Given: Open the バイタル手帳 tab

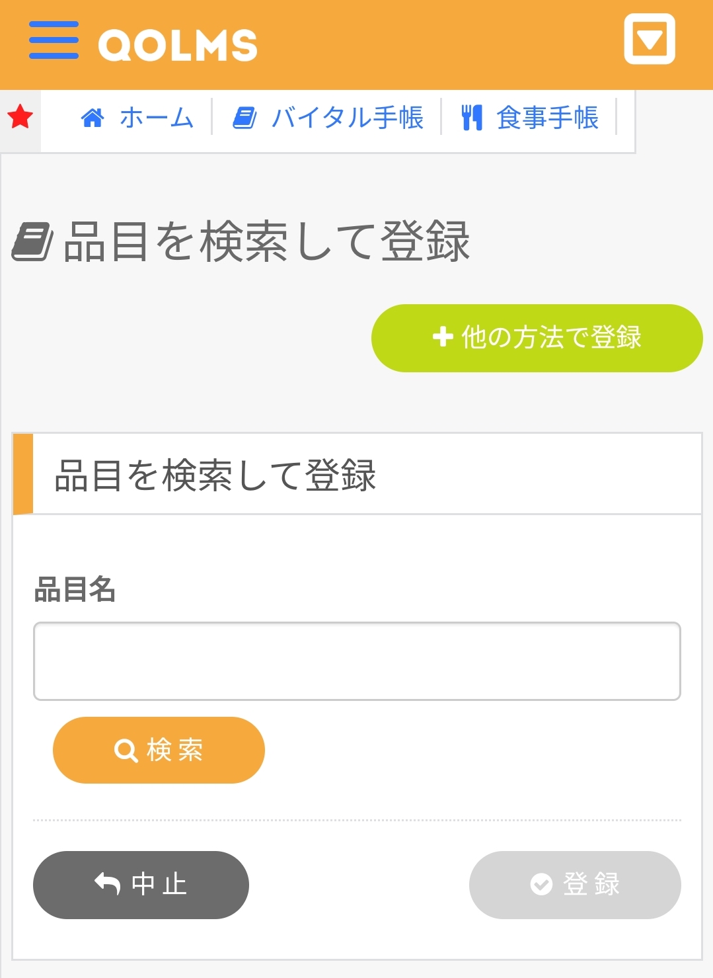Looking at the screenshot, I should pyautogui.click(x=348, y=118).
